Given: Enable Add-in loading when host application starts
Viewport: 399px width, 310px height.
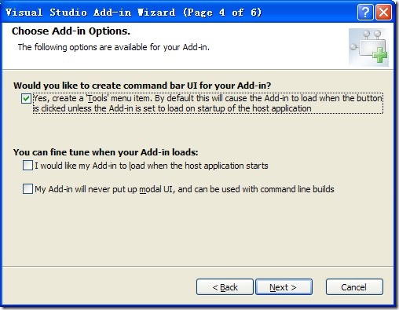Looking at the screenshot, I should click(x=27, y=166).
